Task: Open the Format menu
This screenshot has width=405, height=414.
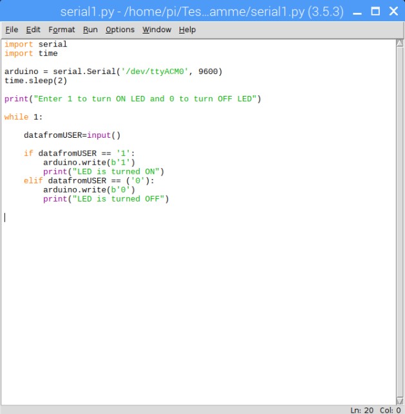Action: click(x=62, y=30)
